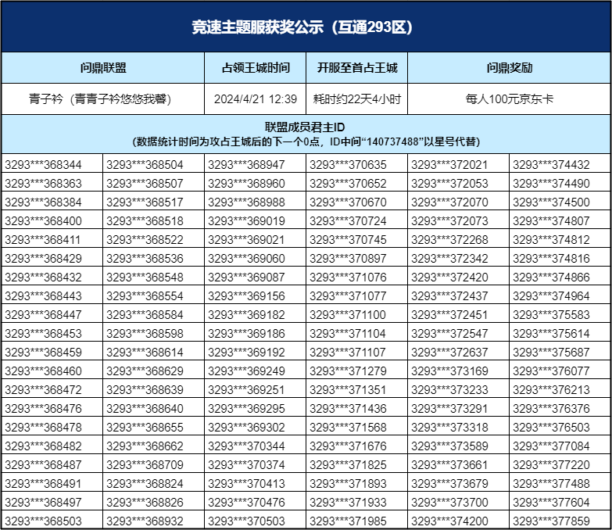
Task: Select the 问鼎联盟 column header
Action: click(x=102, y=68)
